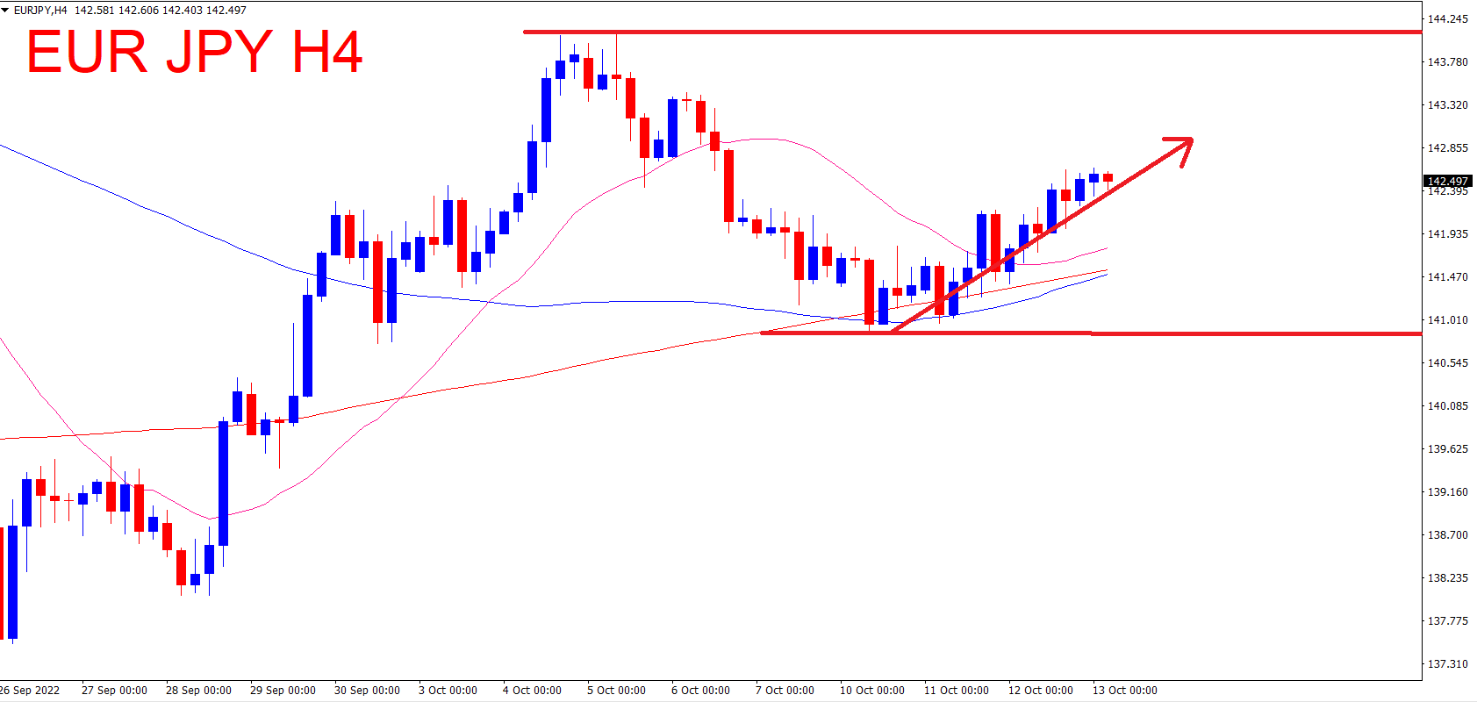Open the chart menu triangle beside EURJPY,H4
This screenshot has height=702, width=1477.
click(5, 11)
